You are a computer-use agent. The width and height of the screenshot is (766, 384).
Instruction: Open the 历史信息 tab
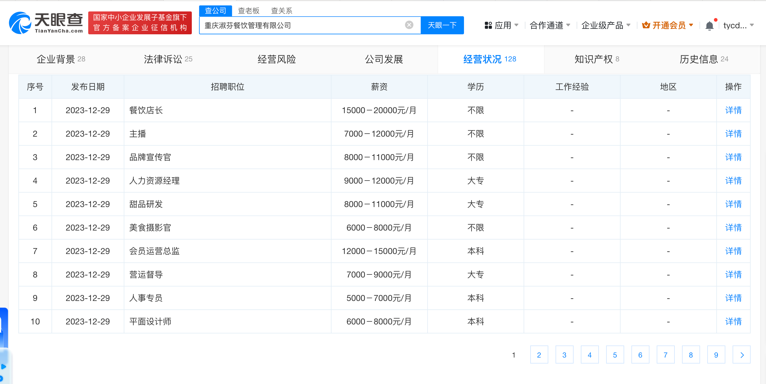tap(704, 59)
